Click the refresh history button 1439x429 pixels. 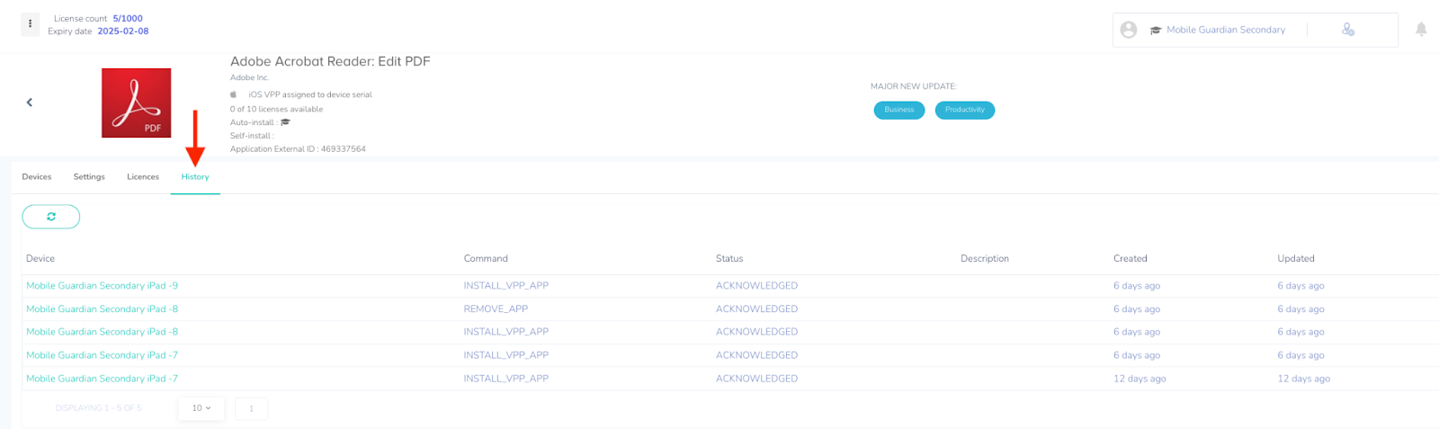51,217
